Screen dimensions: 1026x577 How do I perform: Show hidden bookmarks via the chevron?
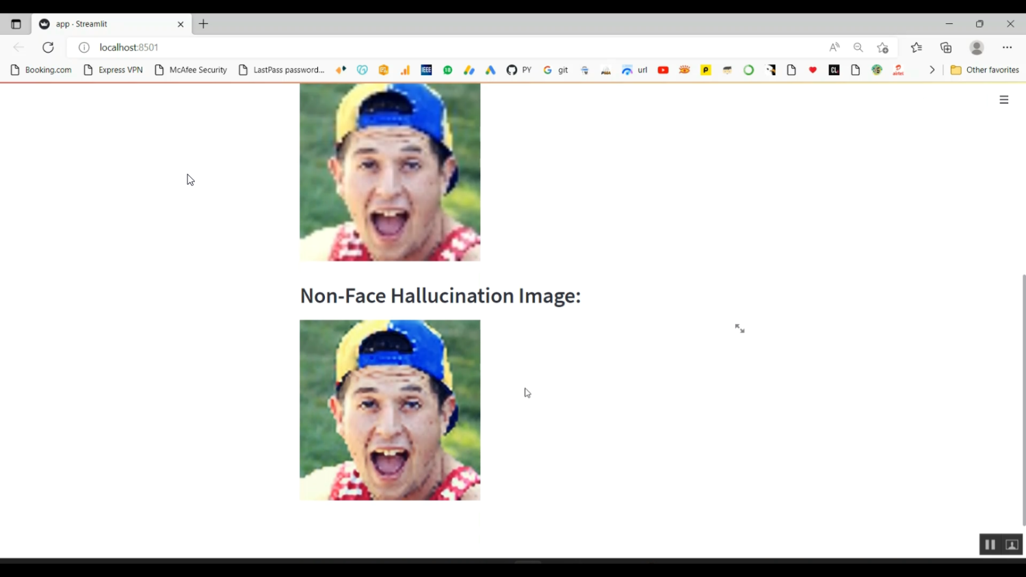click(x=932, y=70)
